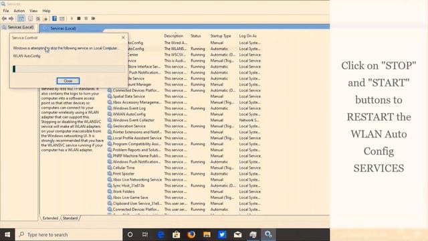Click gear icon beside Work Folders
Screen dimensions: 428x241
coord(110,191)
